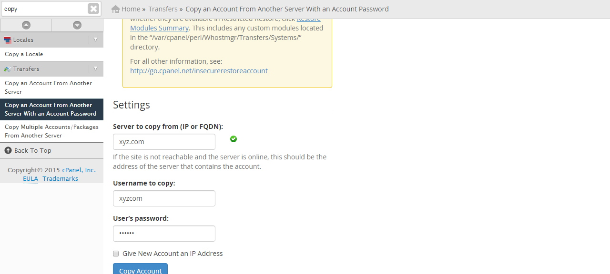Click the expand-all down arrow icon
The width and height of the screenshot is (610, 274).
77,25
